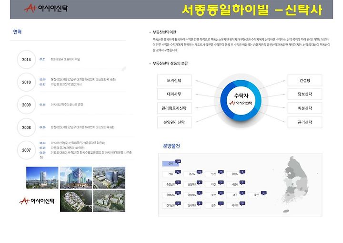Click the 01.15 date entry under 2009
This screenshot has height=243, width=343.
[42, 105]
